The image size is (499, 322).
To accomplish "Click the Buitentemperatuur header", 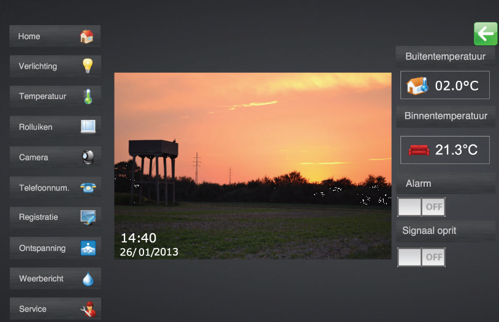I will [x=446, y=56].
